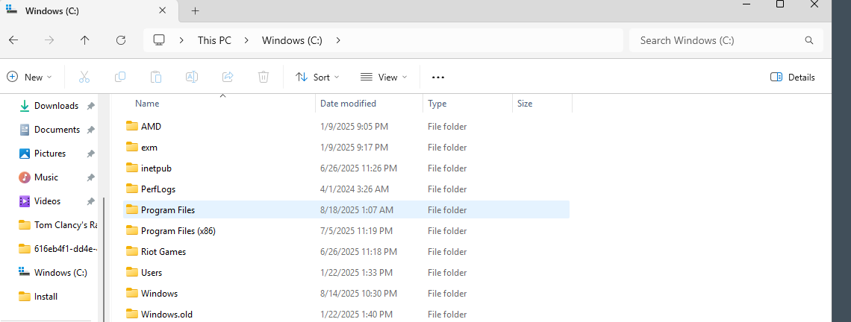851x322 pixels.
Task: Open Videos in the sidebar
Action: (x=47, y=201)
